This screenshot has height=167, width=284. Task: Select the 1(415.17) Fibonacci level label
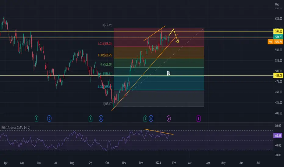[107, 104]
